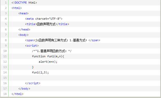Click the closing </script> tag
The image size is (161, 98).
33,83
